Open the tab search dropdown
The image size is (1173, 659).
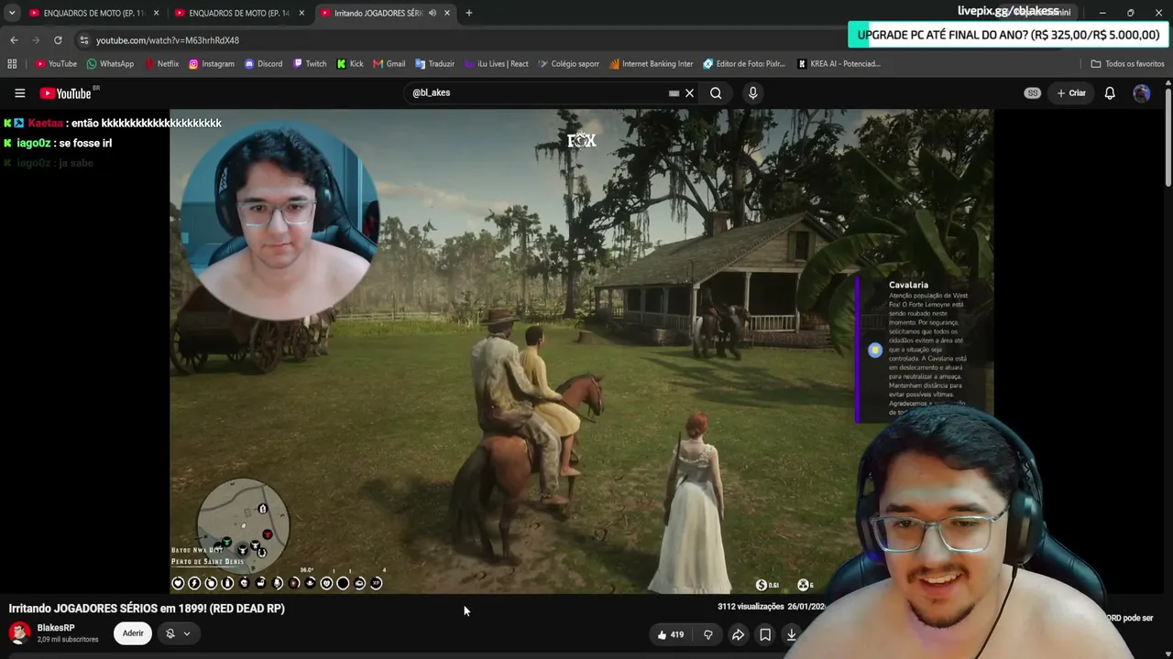[x=12, y=13]
